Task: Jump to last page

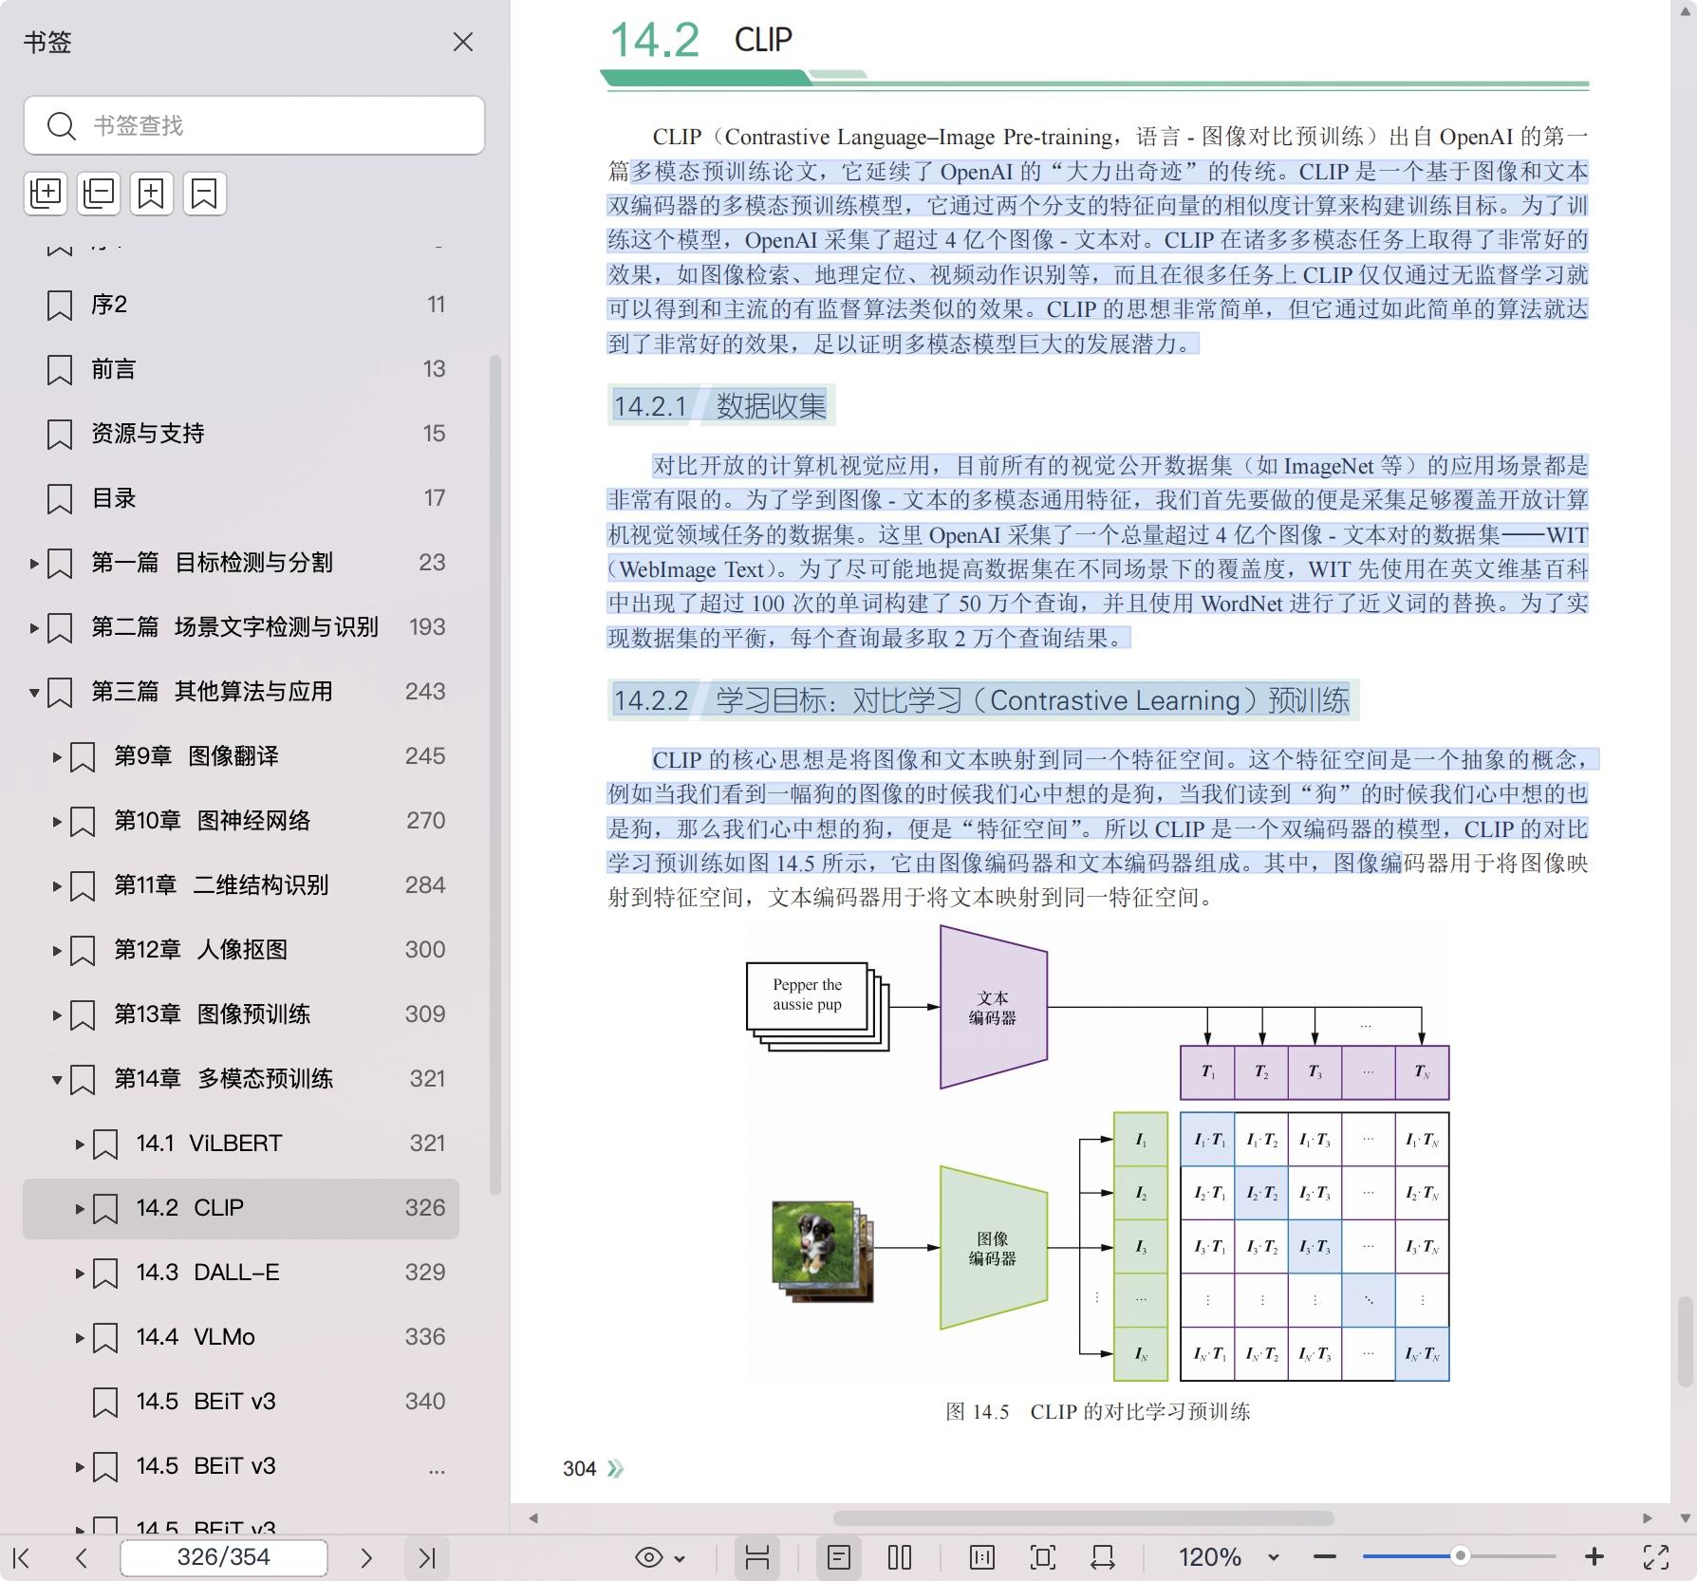Action: [427, 1557]
